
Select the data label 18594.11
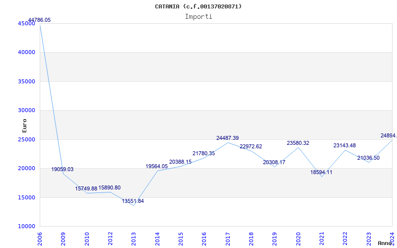[321, 172]
